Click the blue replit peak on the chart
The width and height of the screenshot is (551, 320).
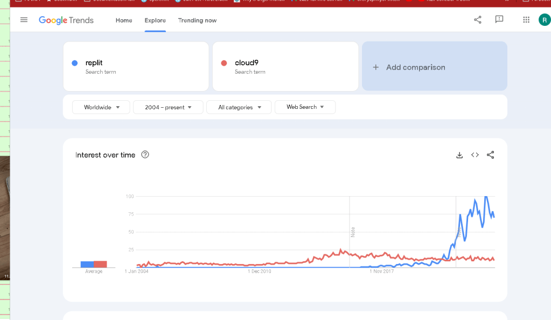tap(486, 197)
